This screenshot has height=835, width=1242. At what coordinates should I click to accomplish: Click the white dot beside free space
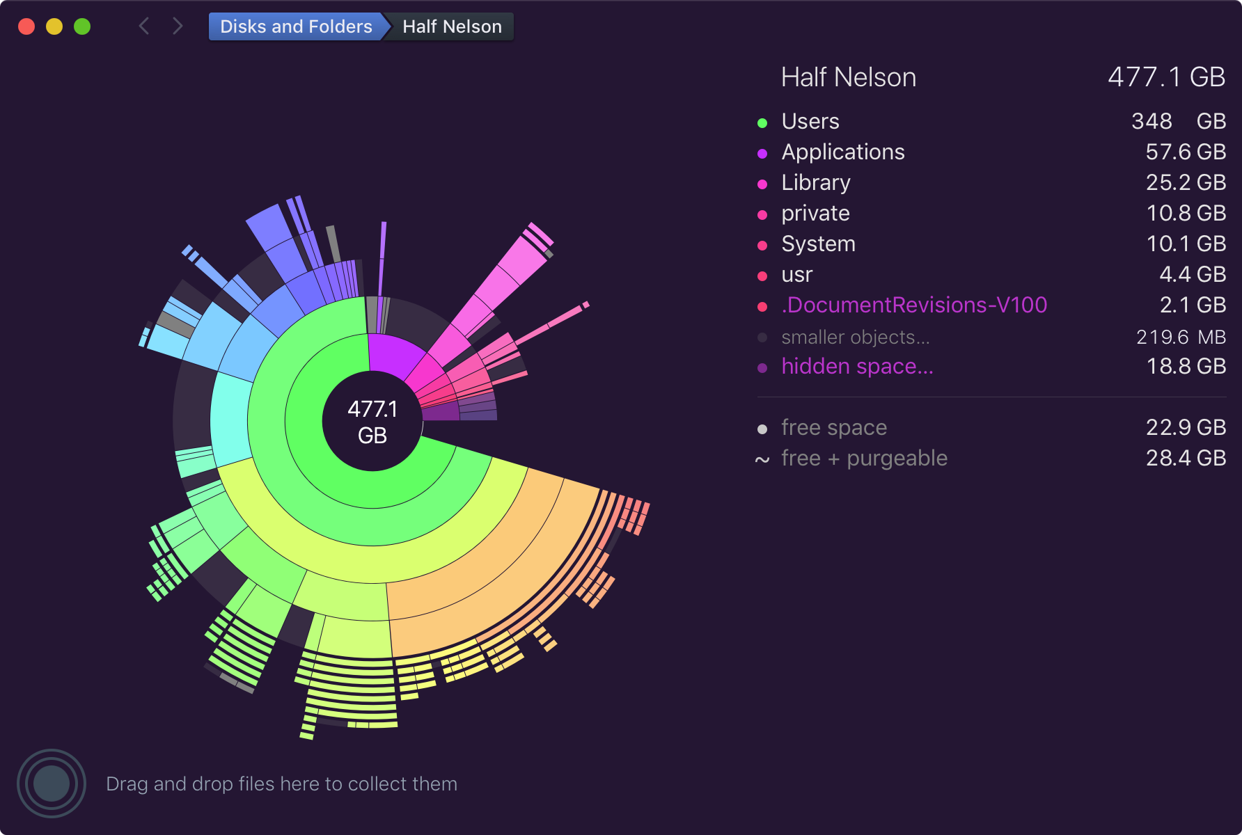coord(762,429)
